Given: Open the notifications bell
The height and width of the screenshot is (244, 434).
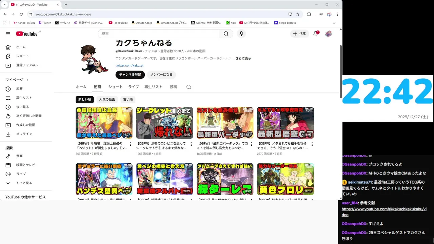Looking at the screenshot, I should 316,34.
